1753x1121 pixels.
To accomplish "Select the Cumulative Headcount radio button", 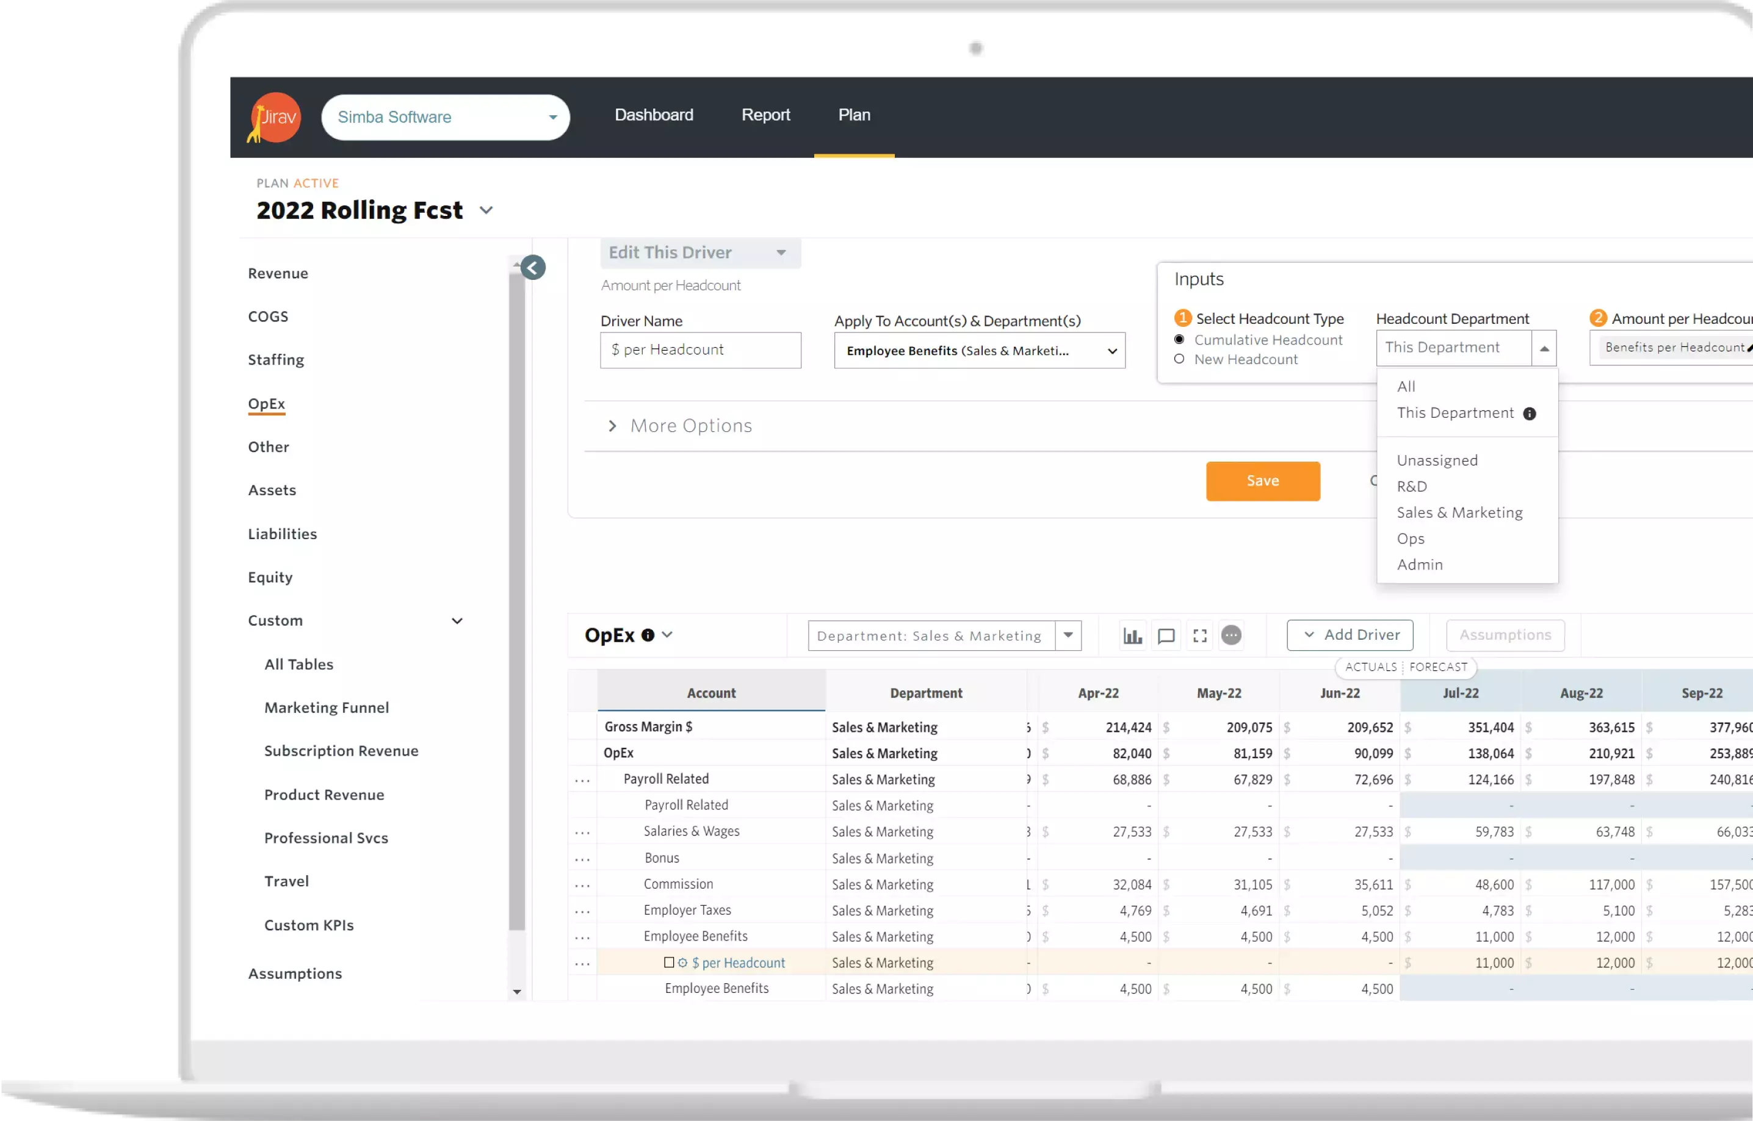I will coord(1179,340).
